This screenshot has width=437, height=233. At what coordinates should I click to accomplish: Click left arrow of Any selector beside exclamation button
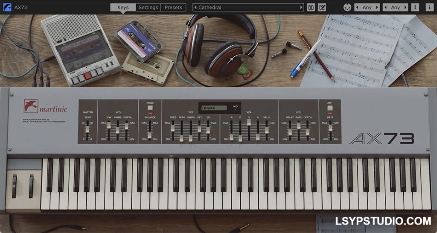click(x=385, y=8)
